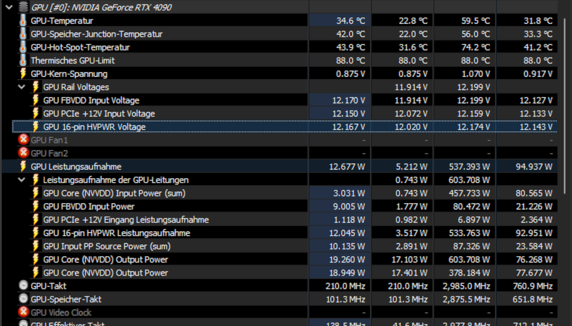
Task: Click the 34.6 °C current GPU temperature value
Action: 351,21
